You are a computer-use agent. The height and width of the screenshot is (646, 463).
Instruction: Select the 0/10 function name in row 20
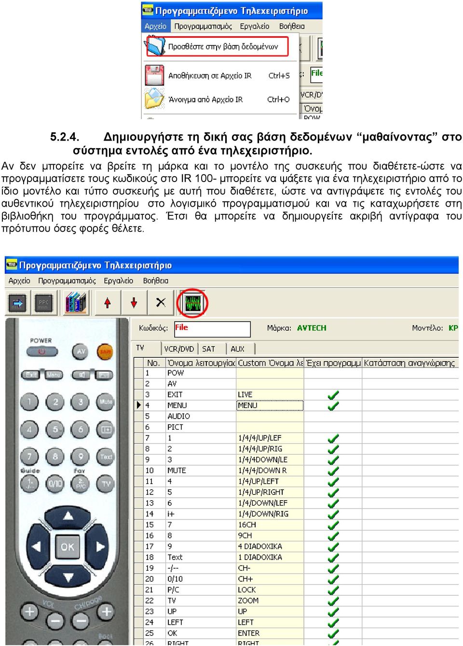pyautogui.click(x=201, y=579)
